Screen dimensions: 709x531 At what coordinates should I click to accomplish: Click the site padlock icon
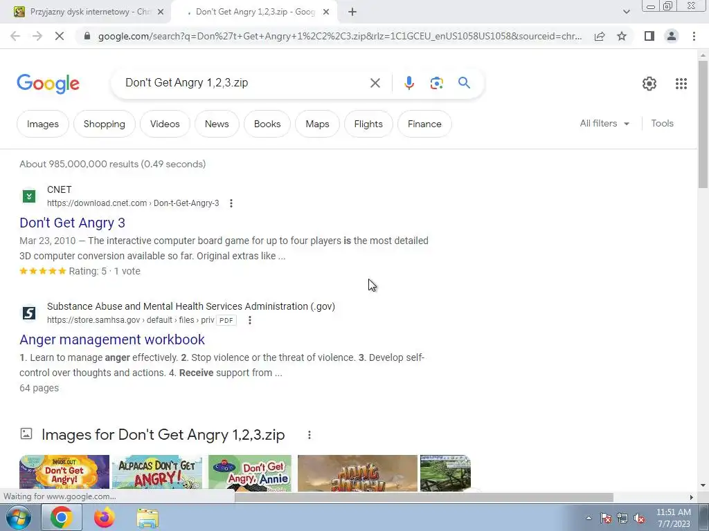click(x=87, y=36)
